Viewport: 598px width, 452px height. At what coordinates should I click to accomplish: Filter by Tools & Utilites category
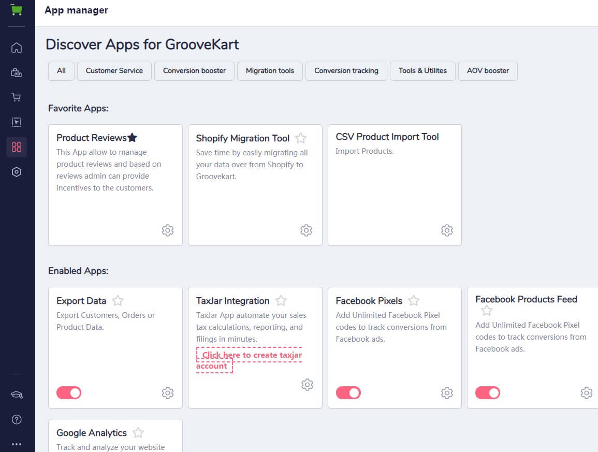tap(422, 71)
